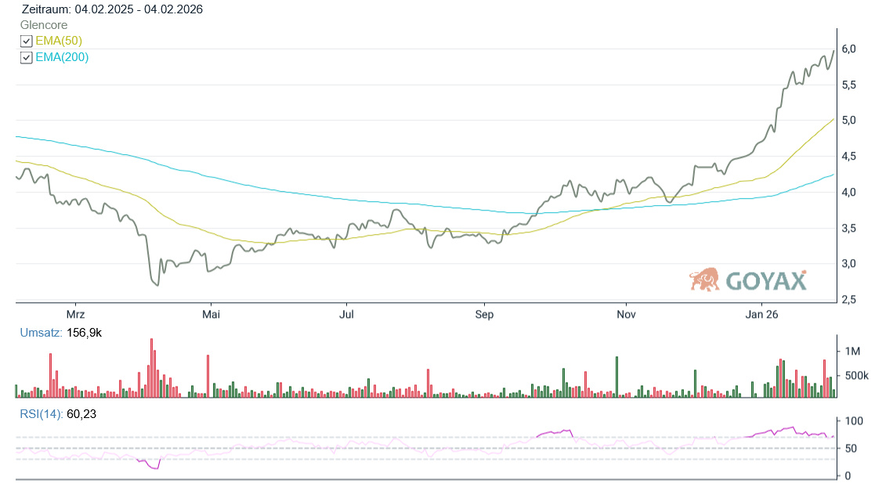The width and height of the screenshot is (893, 483).
Task: Click the magenta RSI oversold dip in April
Action: 154,467
